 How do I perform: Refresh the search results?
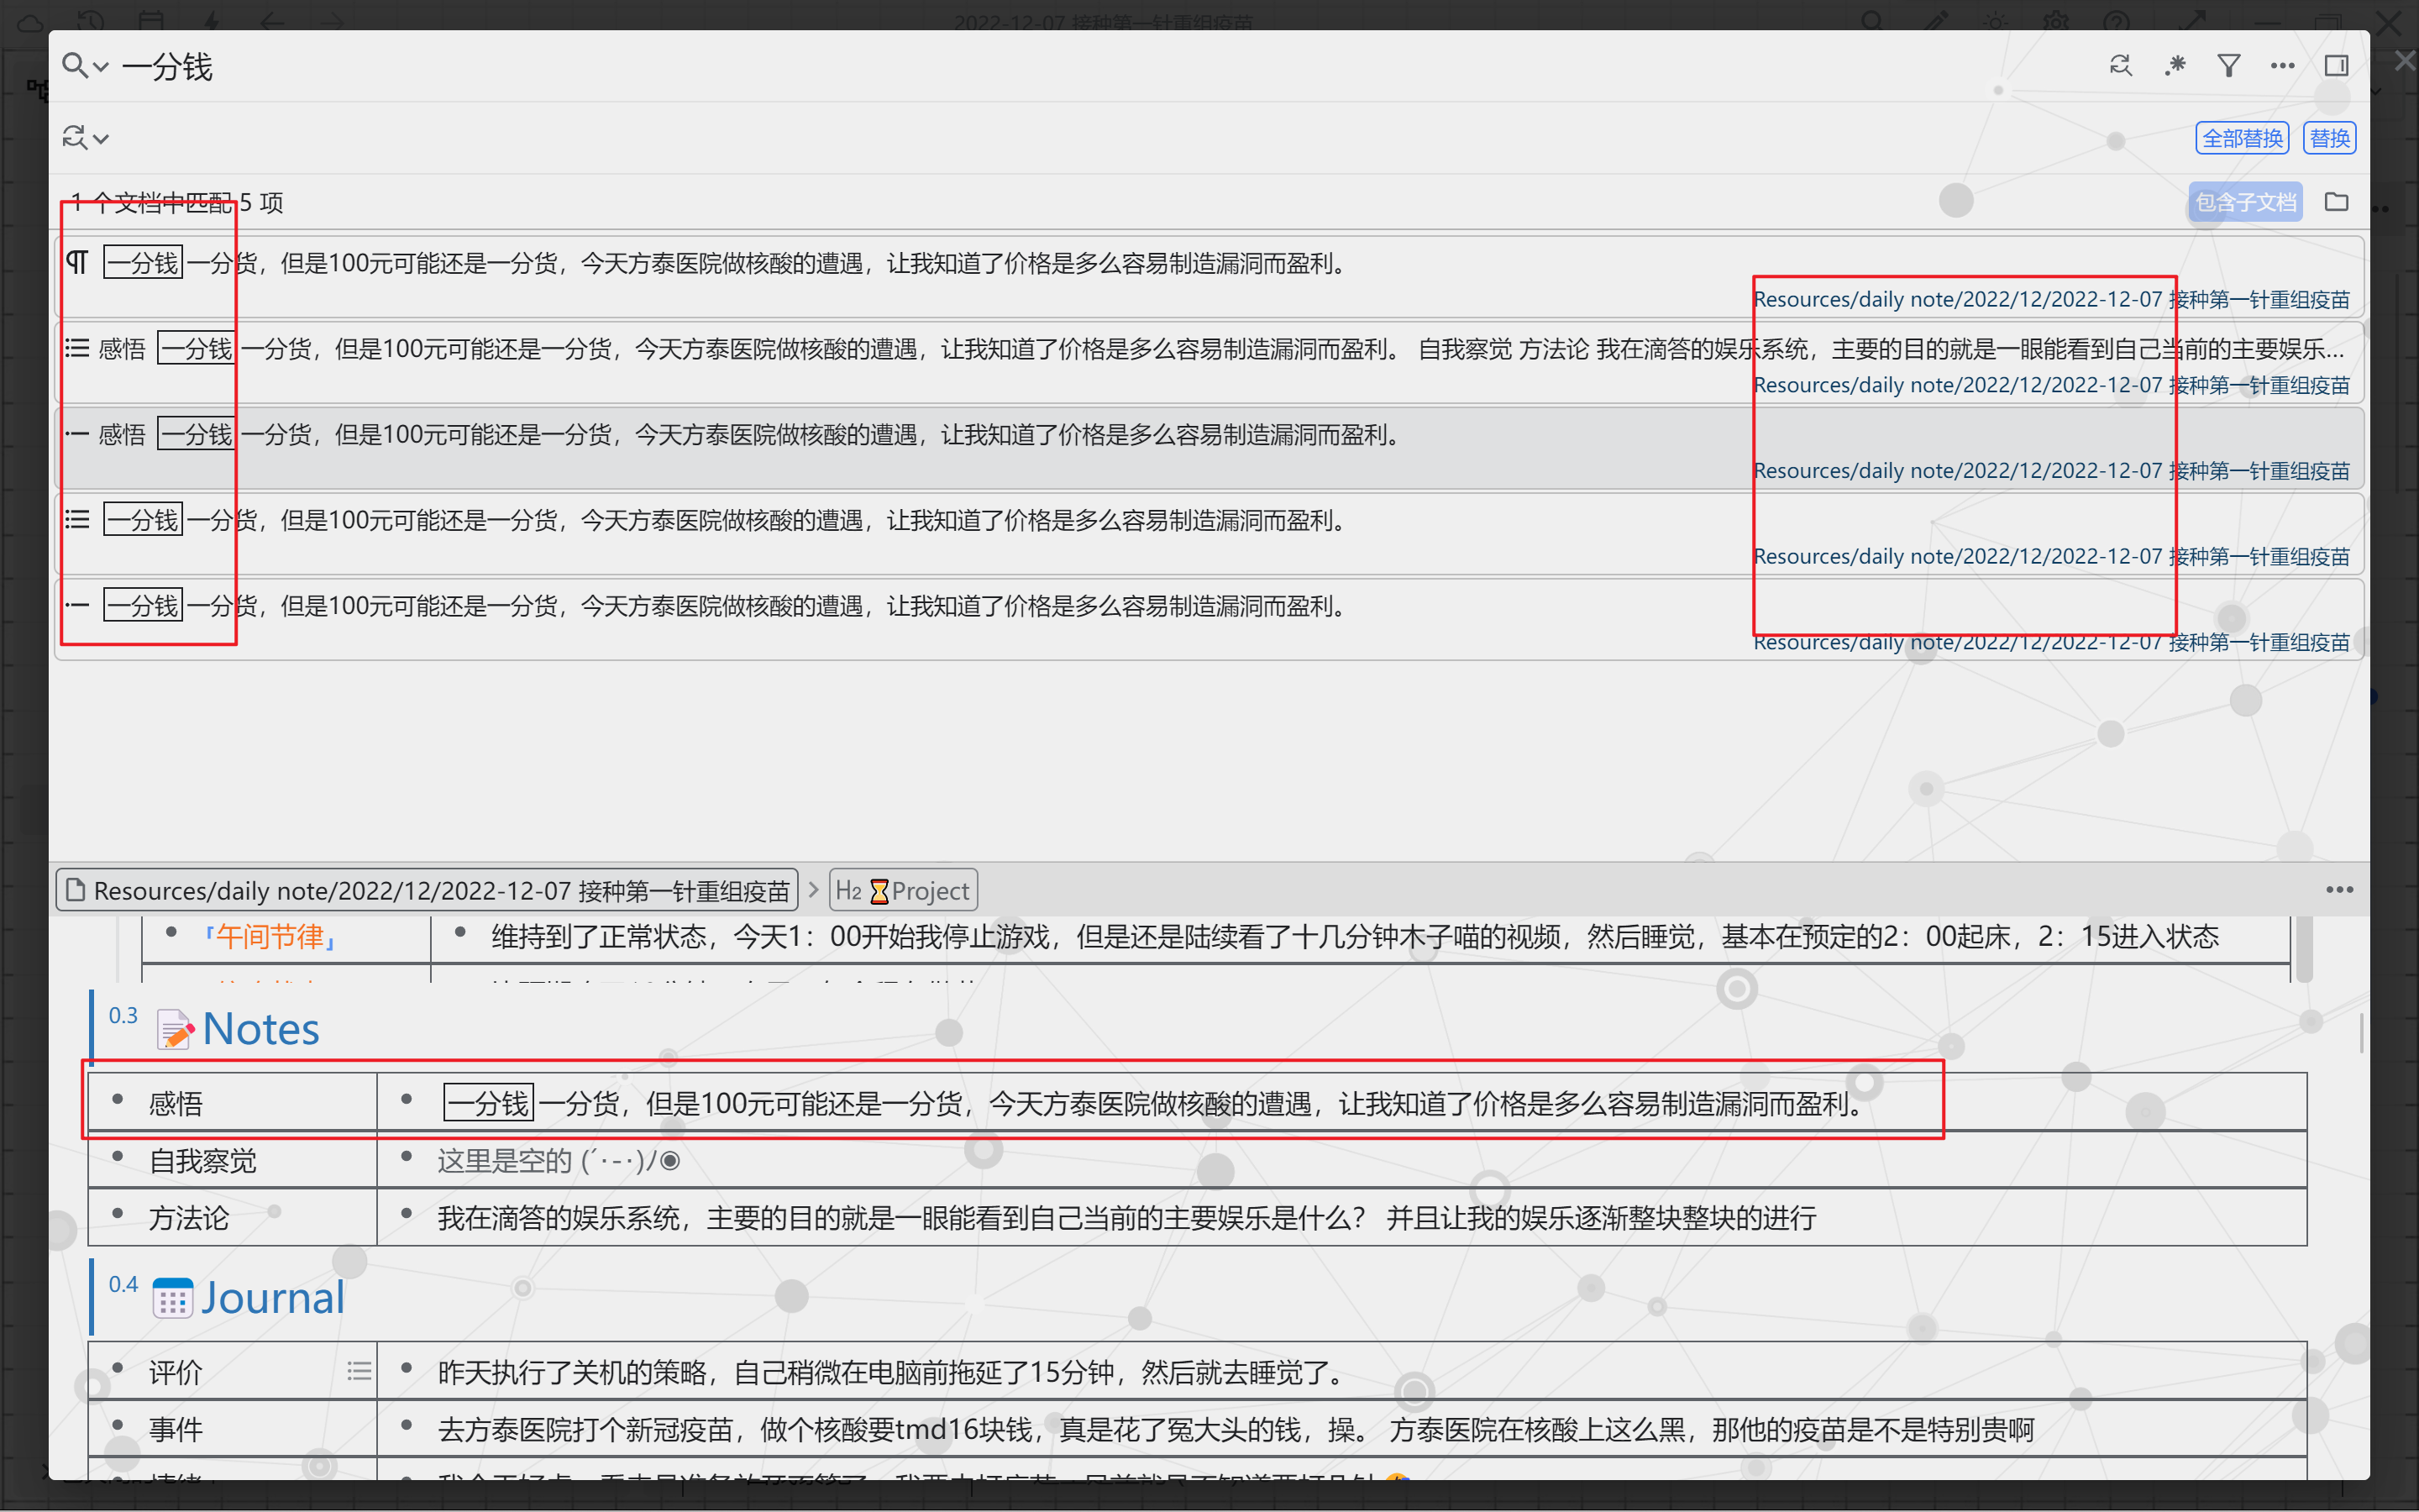click(x=2120, y=66)
